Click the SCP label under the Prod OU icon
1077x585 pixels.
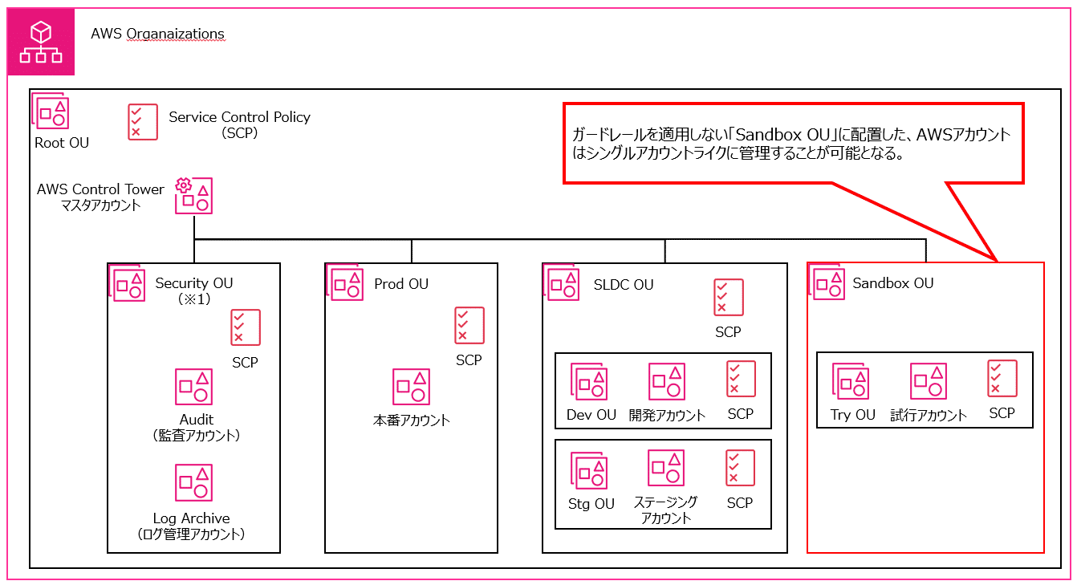(x=469, y=360)
